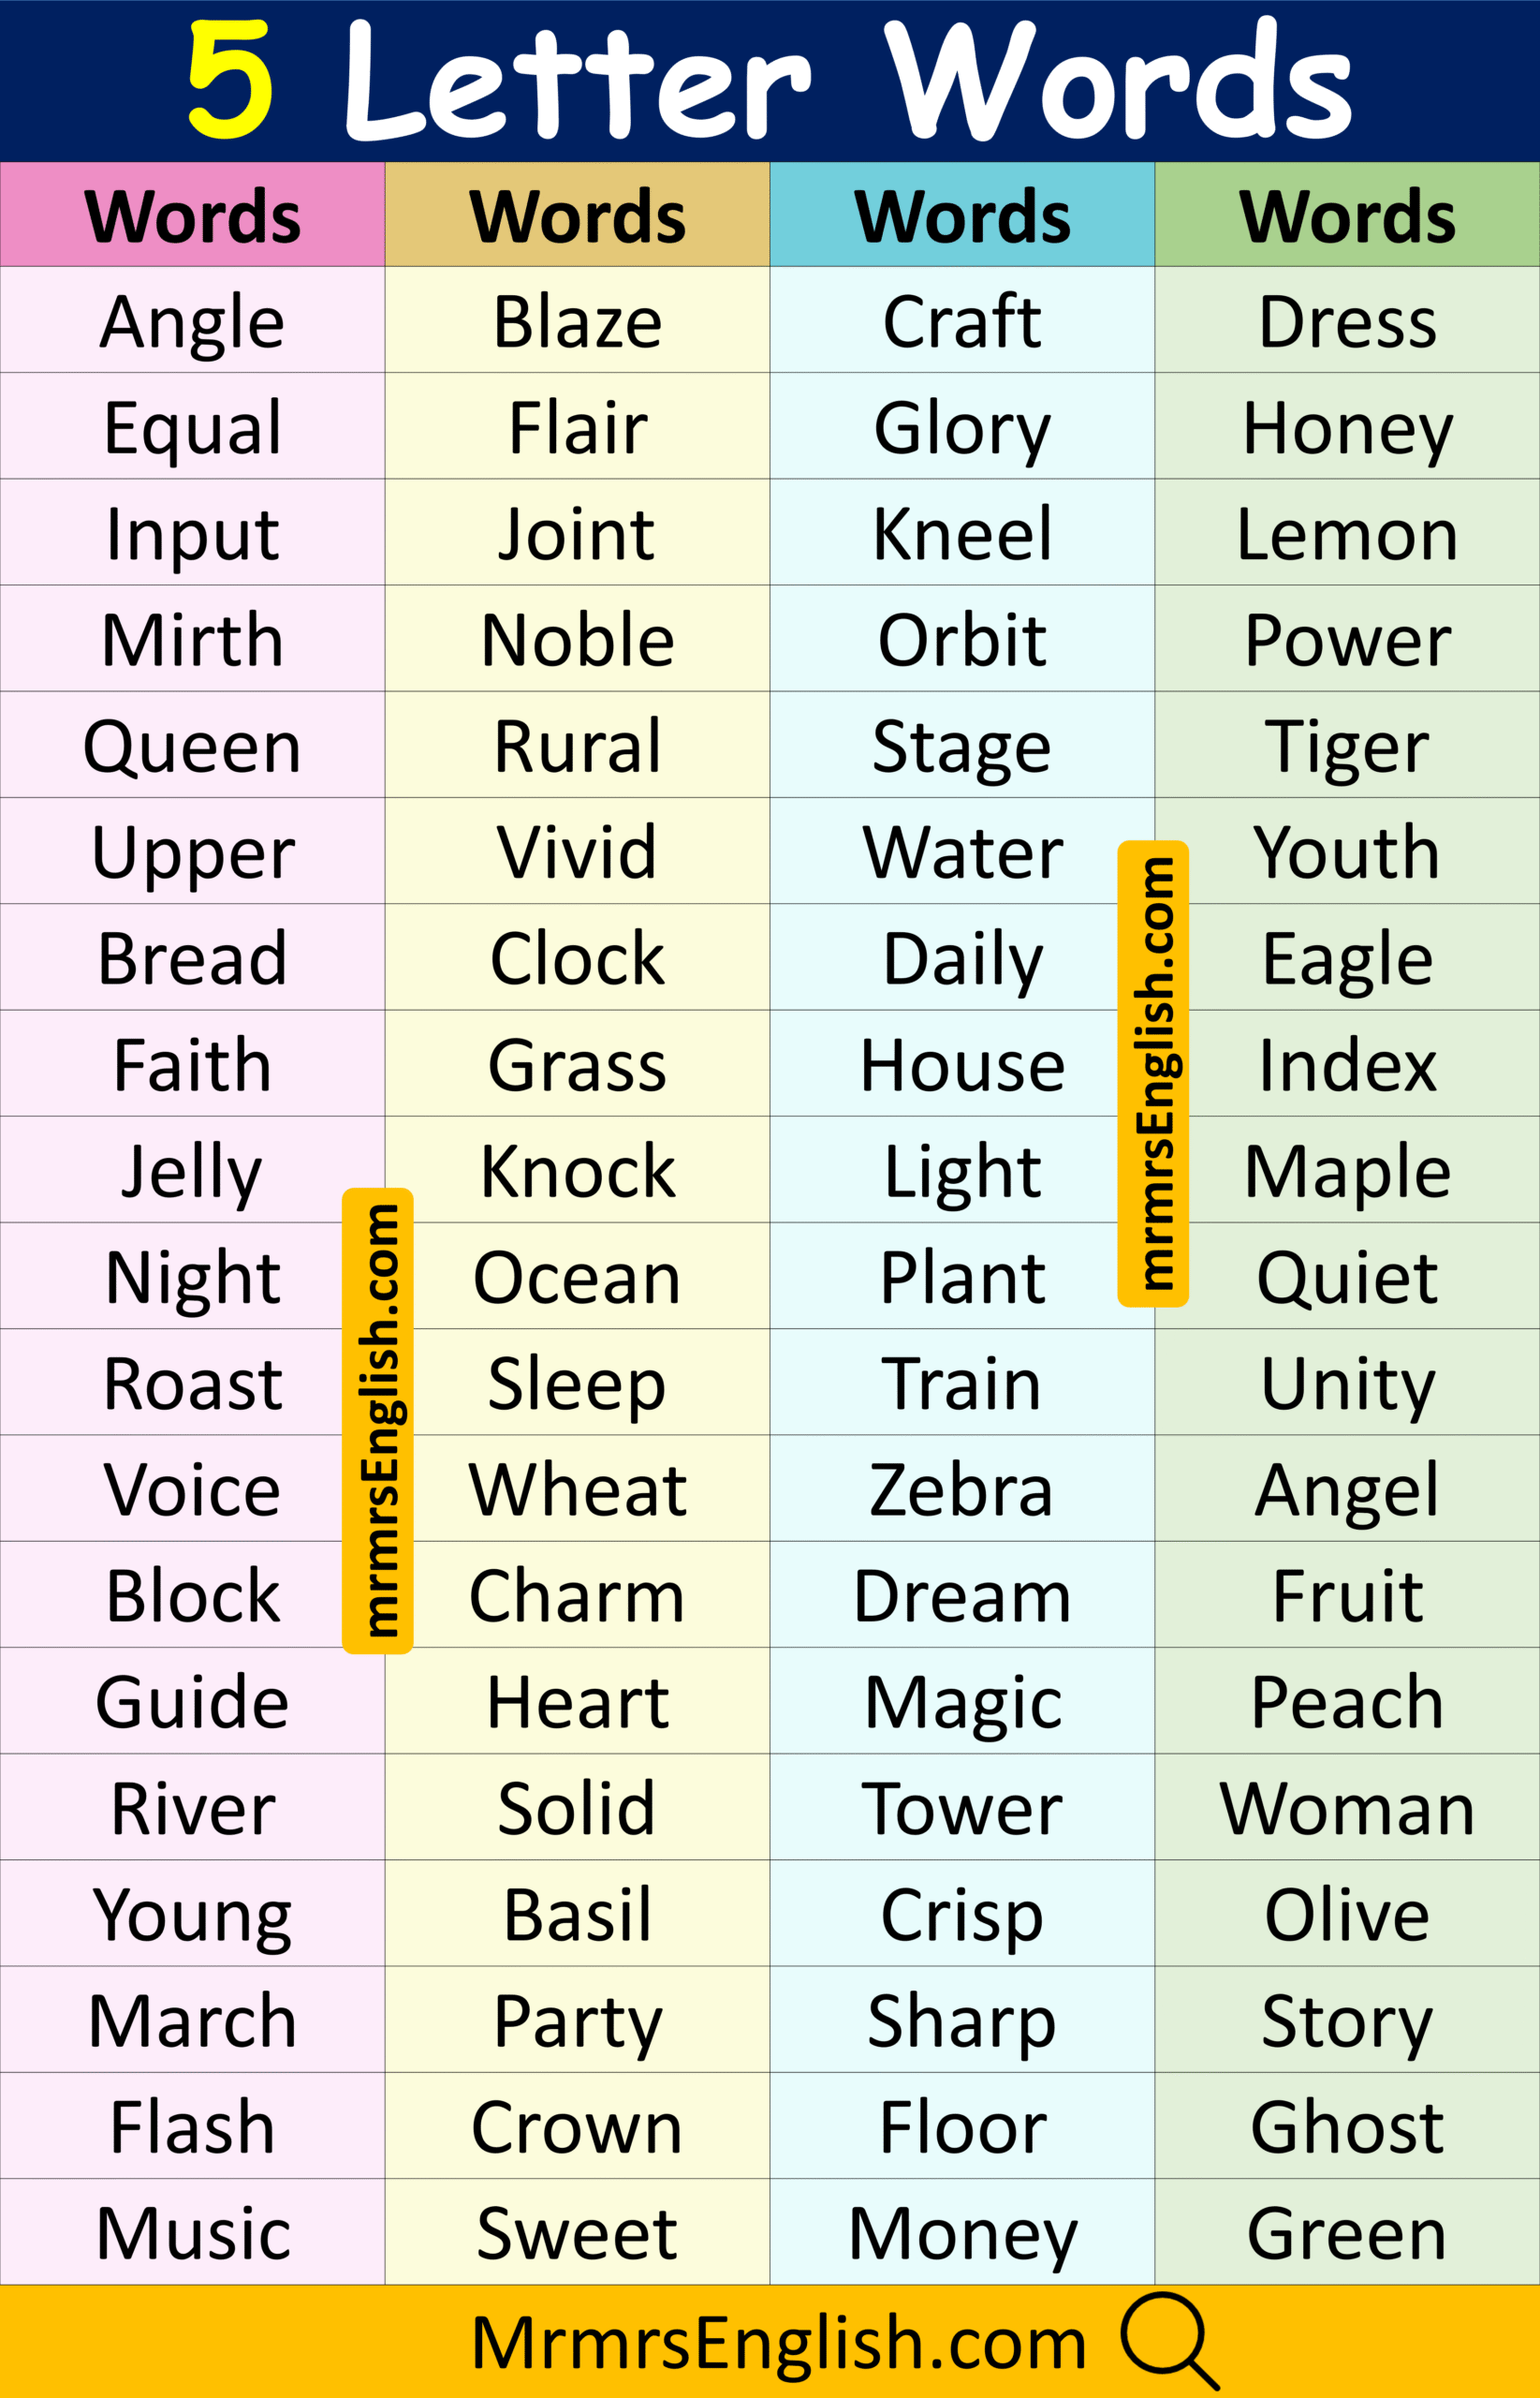Click on the word Zebra

coord(962,1489)
